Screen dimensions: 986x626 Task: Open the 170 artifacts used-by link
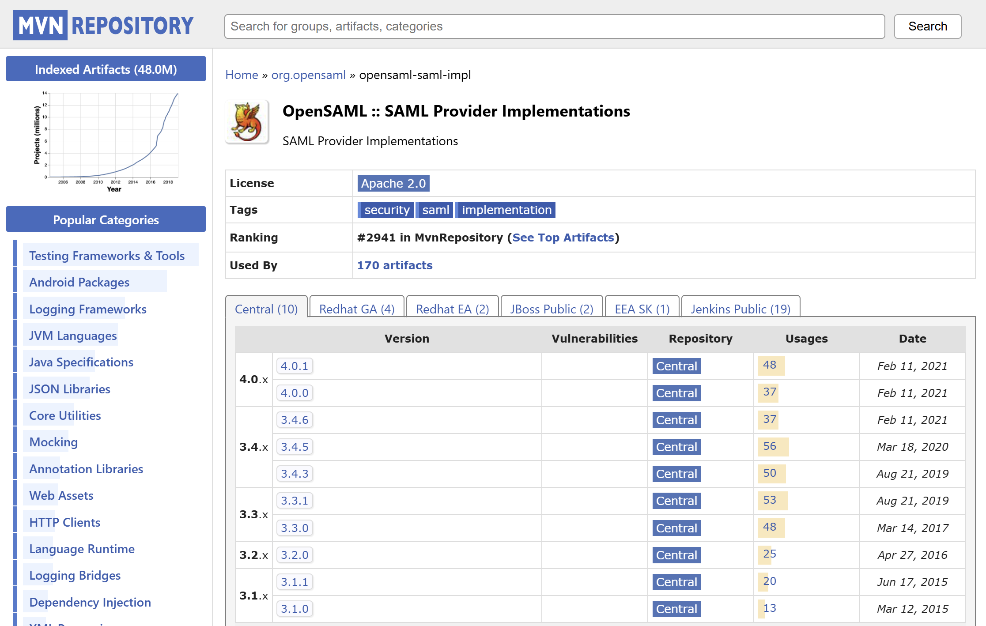tap(395, 265)
